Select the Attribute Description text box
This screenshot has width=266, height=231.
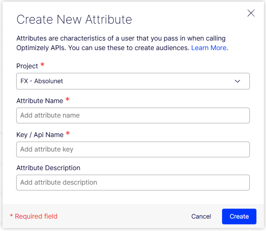pyautogui.click(x=133, y=183)
